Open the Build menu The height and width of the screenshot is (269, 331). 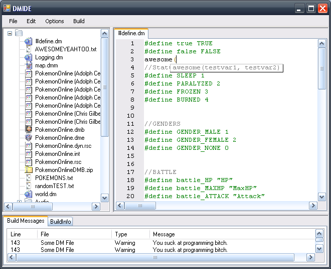[x=79, y=21]
